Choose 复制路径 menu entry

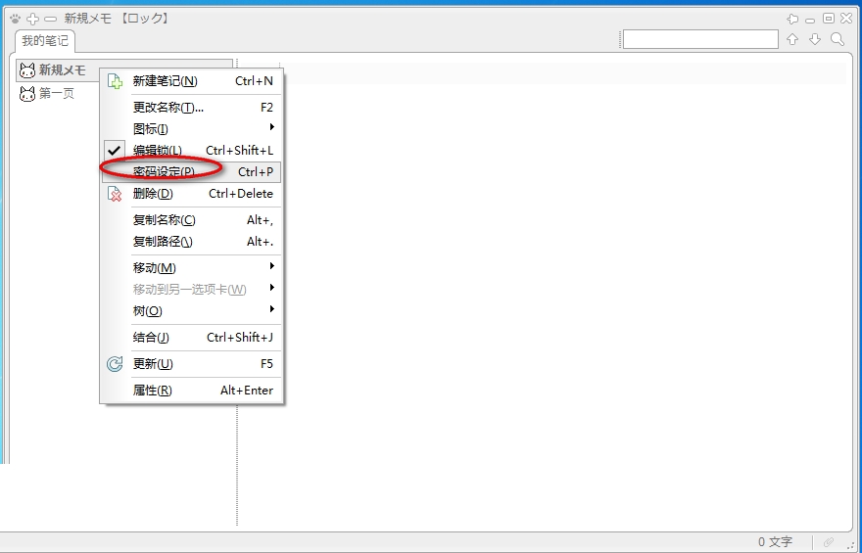point(191,242)
